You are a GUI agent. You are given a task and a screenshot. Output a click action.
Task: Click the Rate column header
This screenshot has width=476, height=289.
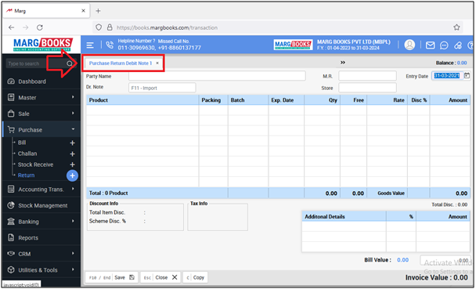click(387, 100)
